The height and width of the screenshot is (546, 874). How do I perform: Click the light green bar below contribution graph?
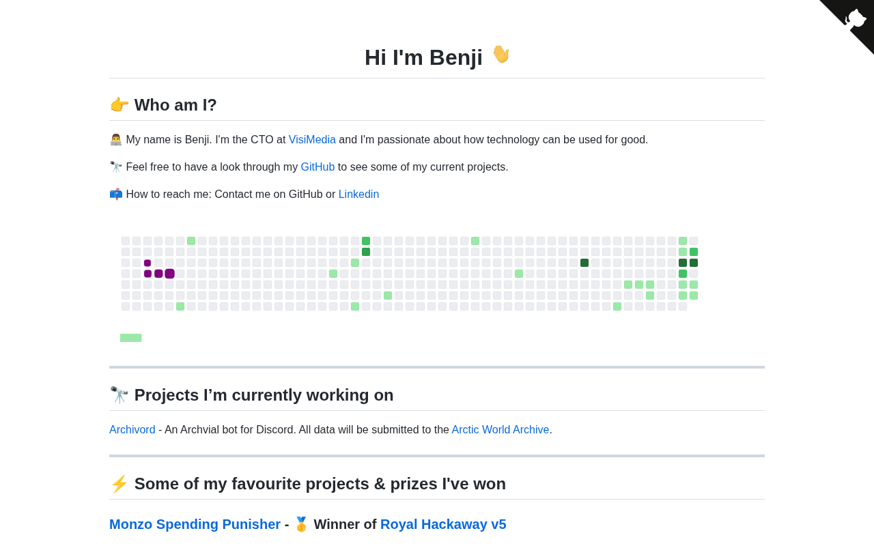130,338
